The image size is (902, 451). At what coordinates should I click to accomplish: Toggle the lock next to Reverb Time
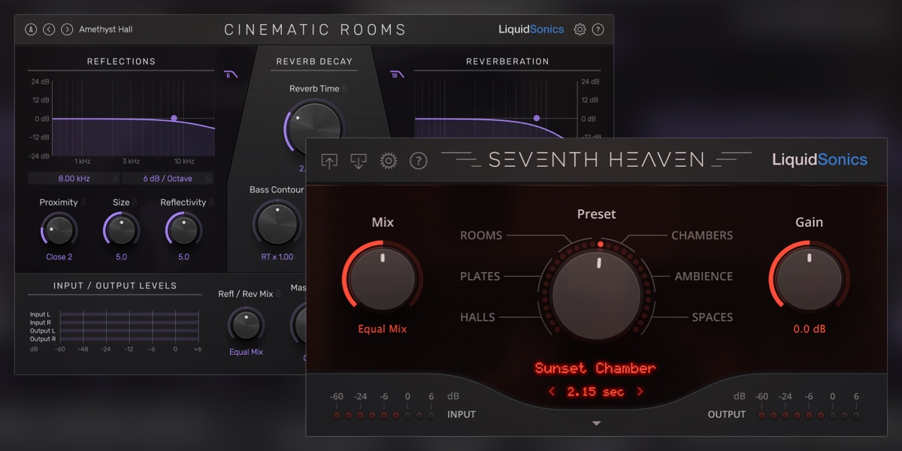tap(344, 89)
